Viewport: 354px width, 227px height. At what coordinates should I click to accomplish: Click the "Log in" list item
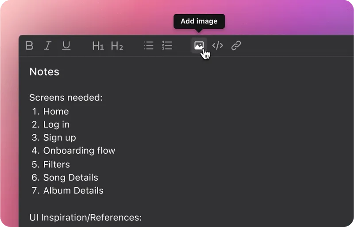56,125
